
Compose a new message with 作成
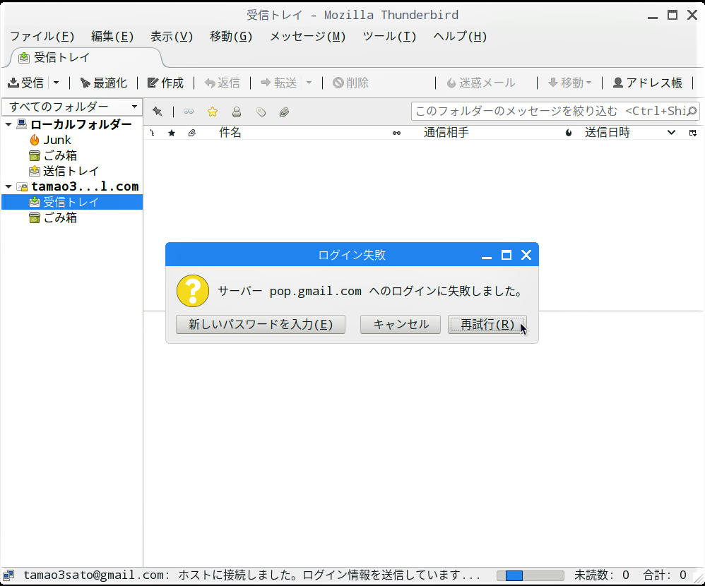point(166,83)
